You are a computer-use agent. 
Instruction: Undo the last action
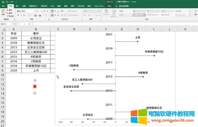[x=7, y=2]
